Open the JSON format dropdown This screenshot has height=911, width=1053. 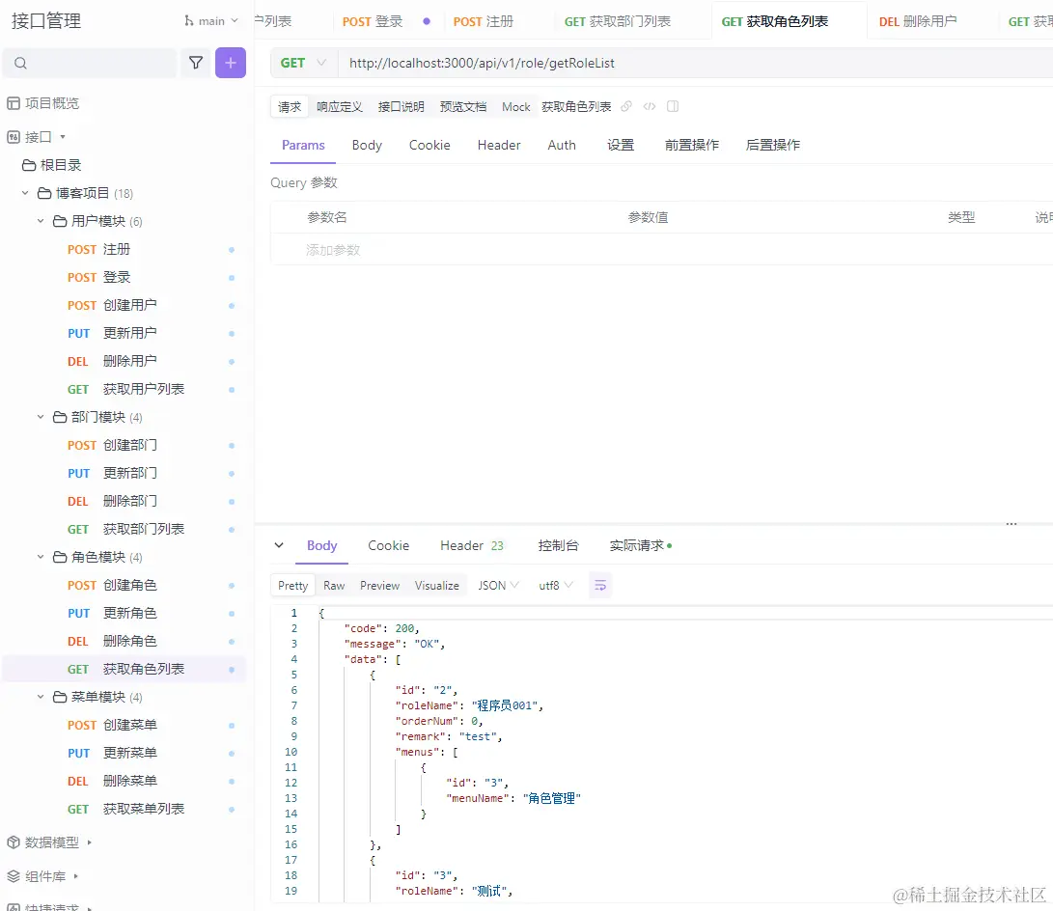(498, 586)
